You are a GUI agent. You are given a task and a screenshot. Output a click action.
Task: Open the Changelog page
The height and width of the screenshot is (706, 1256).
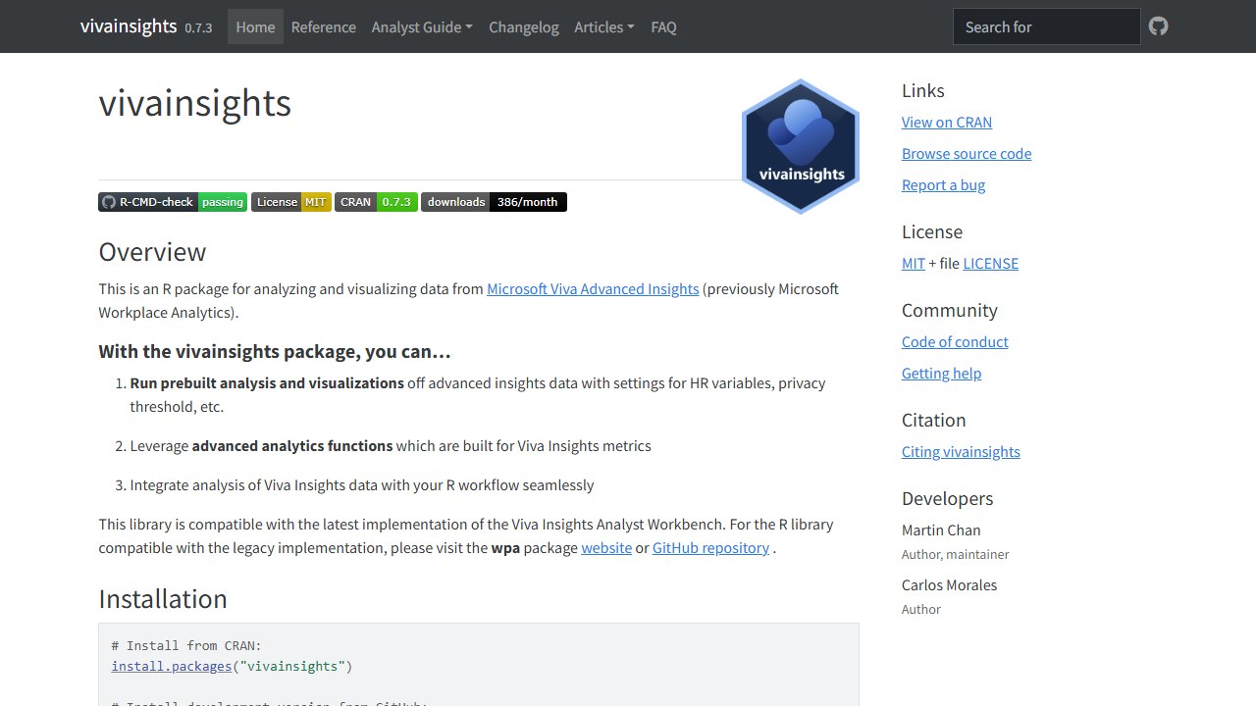[x=524, y=27]
